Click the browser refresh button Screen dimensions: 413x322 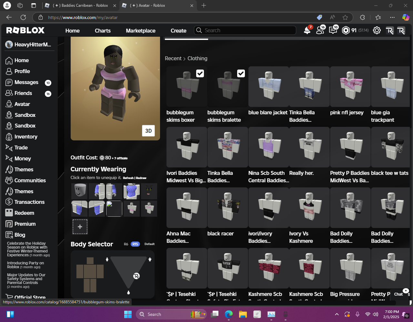(23, 17)
